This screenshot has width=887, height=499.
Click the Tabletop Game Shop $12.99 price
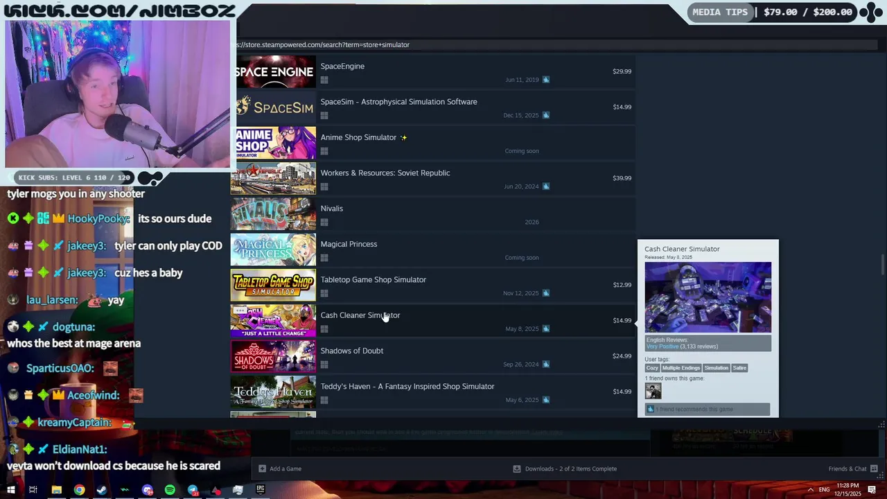[x=622, y=285]
